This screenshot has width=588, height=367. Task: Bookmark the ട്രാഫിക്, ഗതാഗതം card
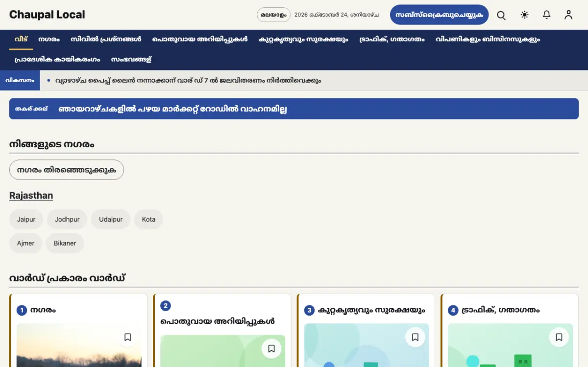[559, 337]
